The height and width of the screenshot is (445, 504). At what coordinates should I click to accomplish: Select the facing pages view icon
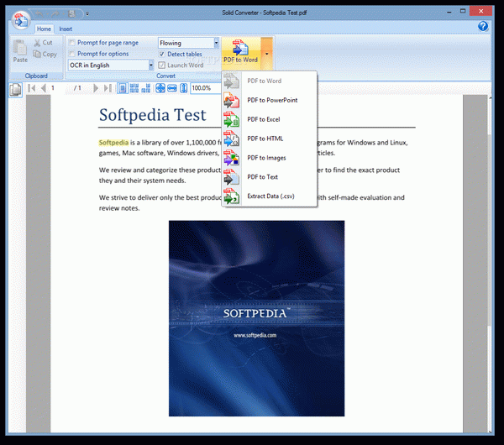[x=146, y=88]
